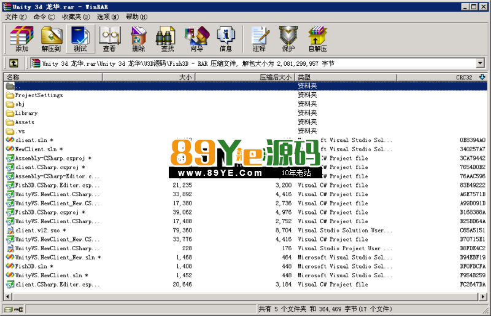Click the Assembly-CSharp.csproj file icon

(10, 158)
